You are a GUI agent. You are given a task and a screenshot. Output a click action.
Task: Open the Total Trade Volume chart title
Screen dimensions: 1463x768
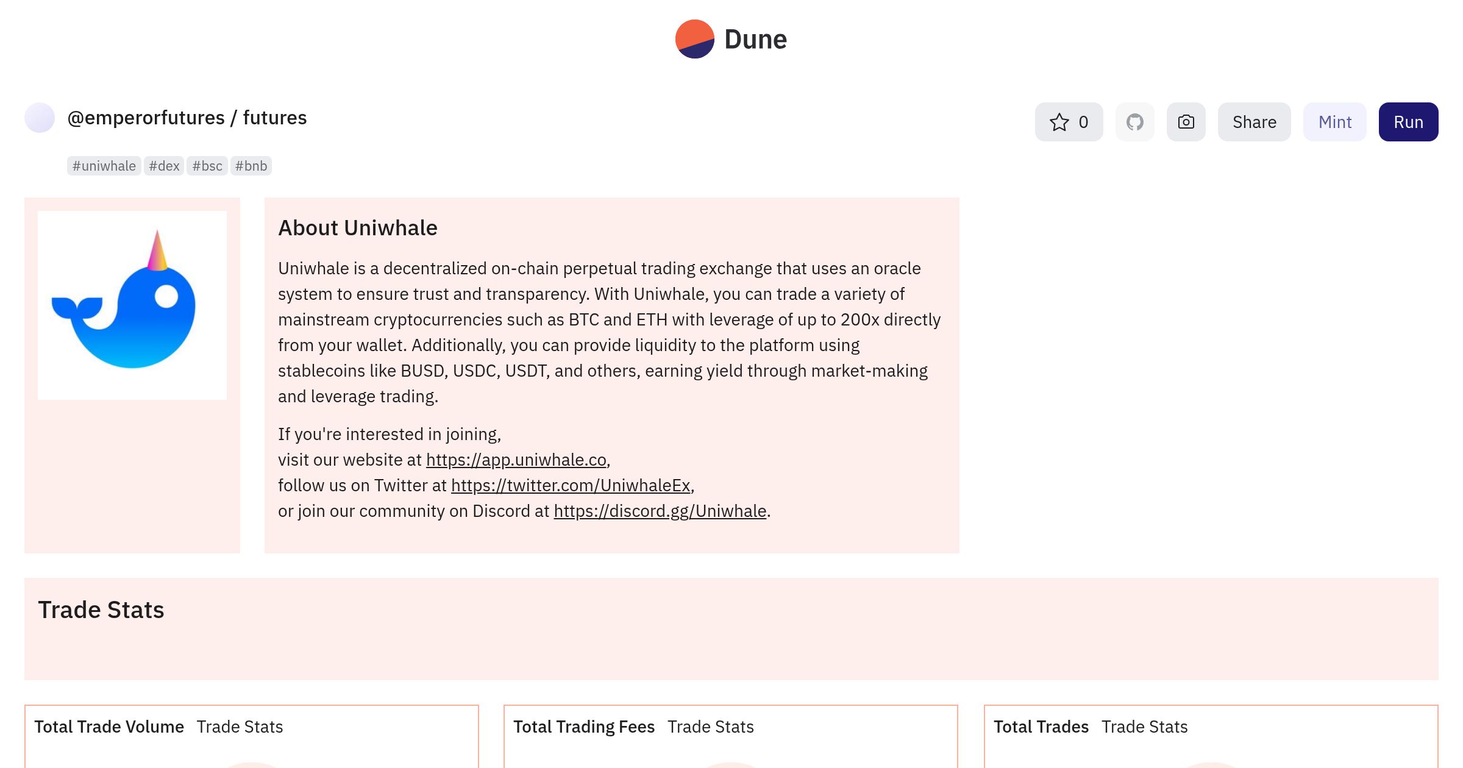click(109, 727)
